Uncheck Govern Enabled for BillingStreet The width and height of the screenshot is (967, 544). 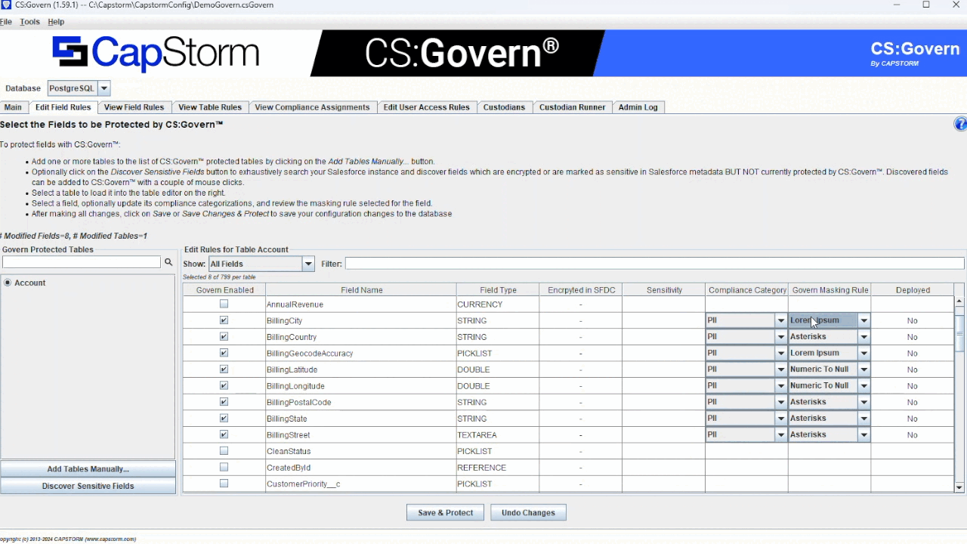pyautogui.click(x=224, y=434)
